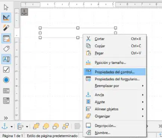Click top-left handle of selected control
The width and height of the screenshot is (162, 138).
pos(40,28)
